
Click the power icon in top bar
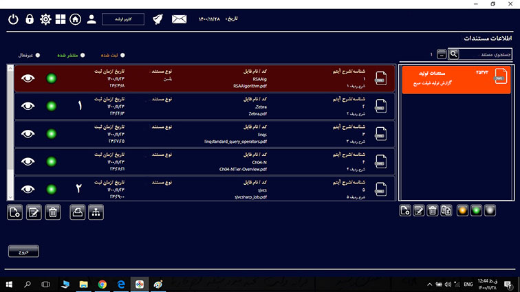pos(13,19)
